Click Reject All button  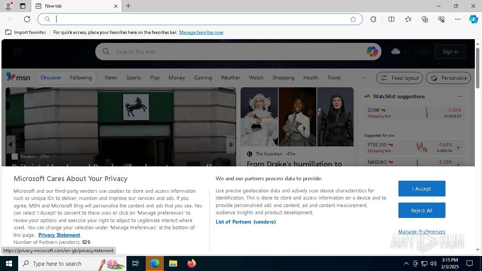pyautogui.click(x=422, y=210)
